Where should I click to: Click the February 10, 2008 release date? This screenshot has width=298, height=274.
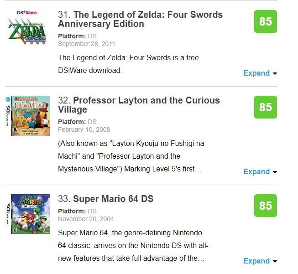click(x=84, y=129)
